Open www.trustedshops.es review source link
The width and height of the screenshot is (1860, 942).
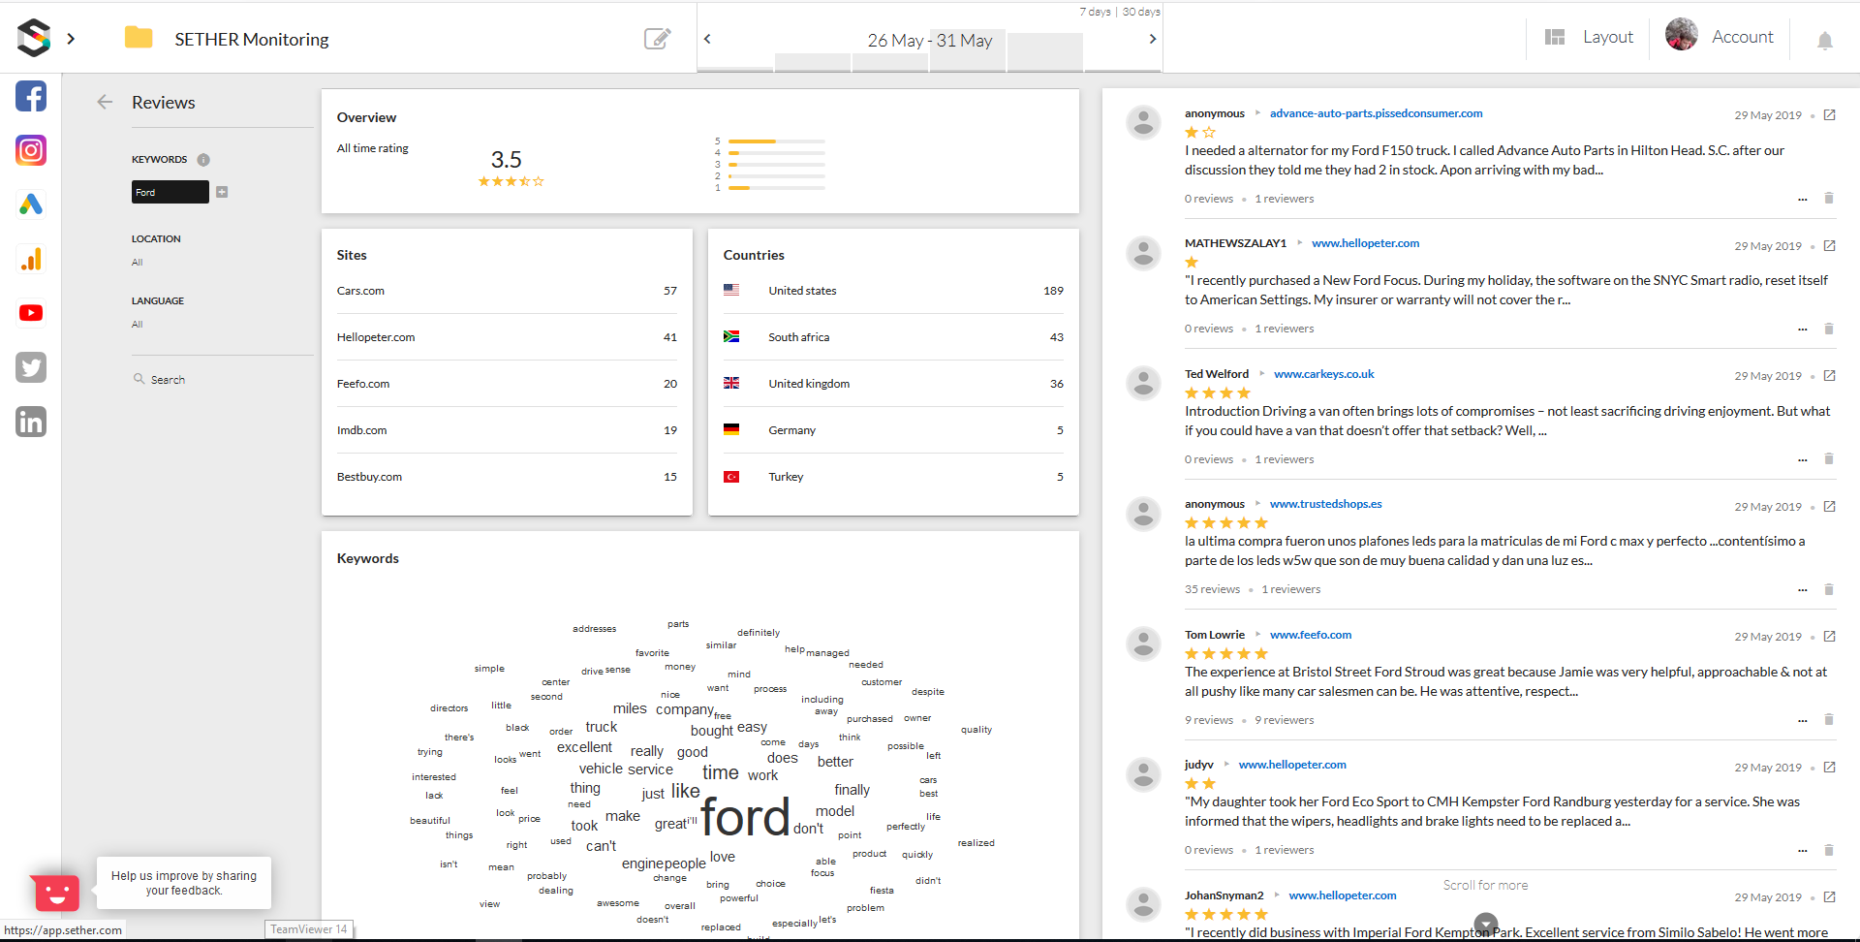coord(1325,504)
